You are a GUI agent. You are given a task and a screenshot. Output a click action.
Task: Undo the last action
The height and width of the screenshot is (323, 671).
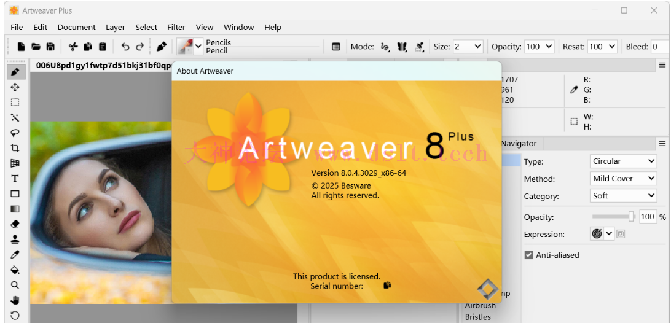(125, 47)
